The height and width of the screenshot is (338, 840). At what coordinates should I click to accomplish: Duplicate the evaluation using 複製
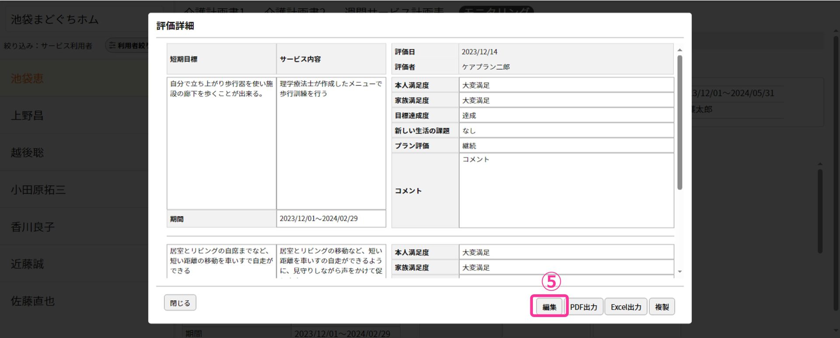coord(661,307)
